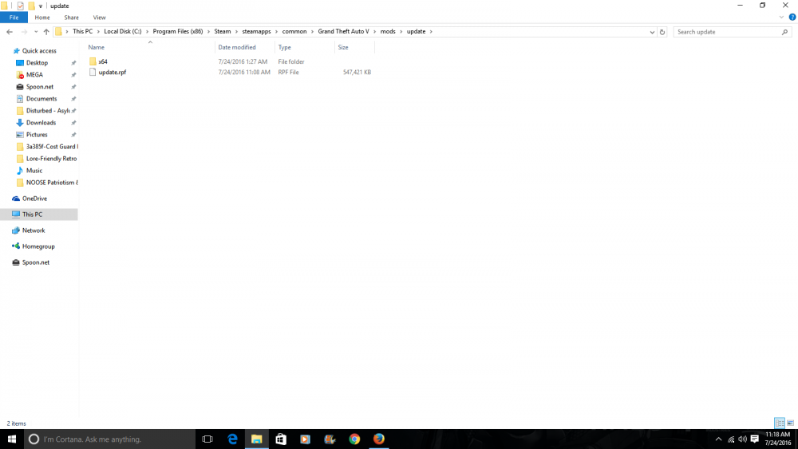The width and height of the screenshot is (798, 449).
Task: Open 'NOOSE Patriotism' folder in sidebar
Action: tap(52, 183)
